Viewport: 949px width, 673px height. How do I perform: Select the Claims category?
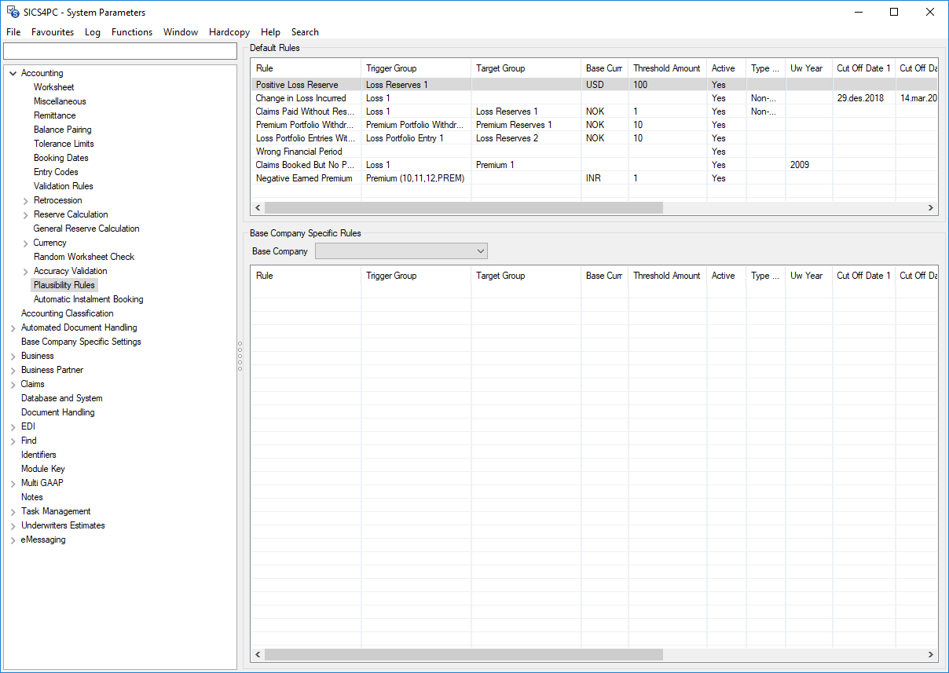pyautogui.click(x=32, y=384)
